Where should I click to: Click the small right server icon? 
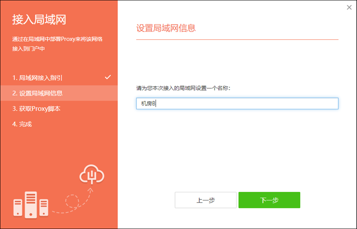pyautogui.click(x=44, y=208)
